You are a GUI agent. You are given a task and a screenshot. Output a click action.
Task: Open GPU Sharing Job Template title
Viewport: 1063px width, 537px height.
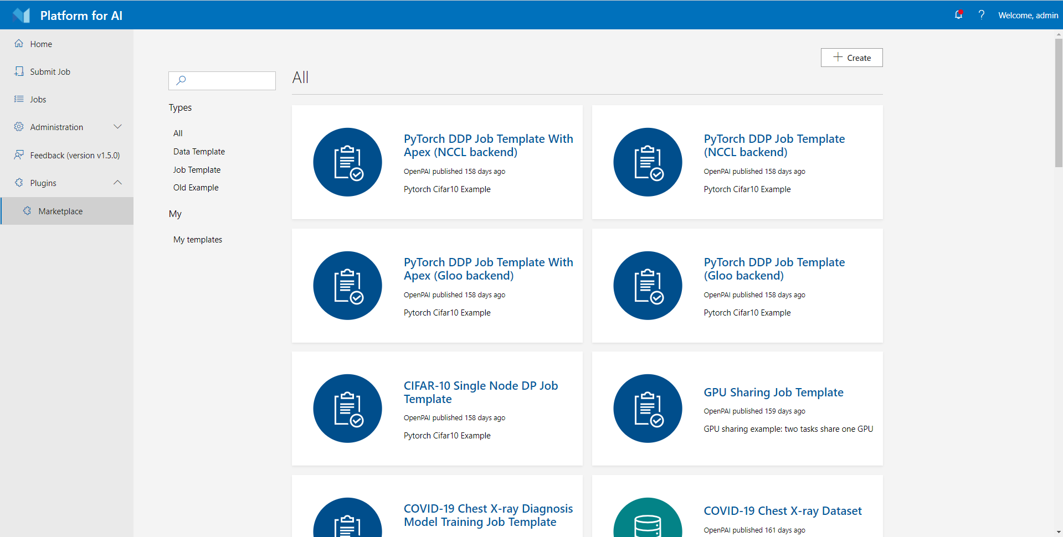tap(773, 393)
